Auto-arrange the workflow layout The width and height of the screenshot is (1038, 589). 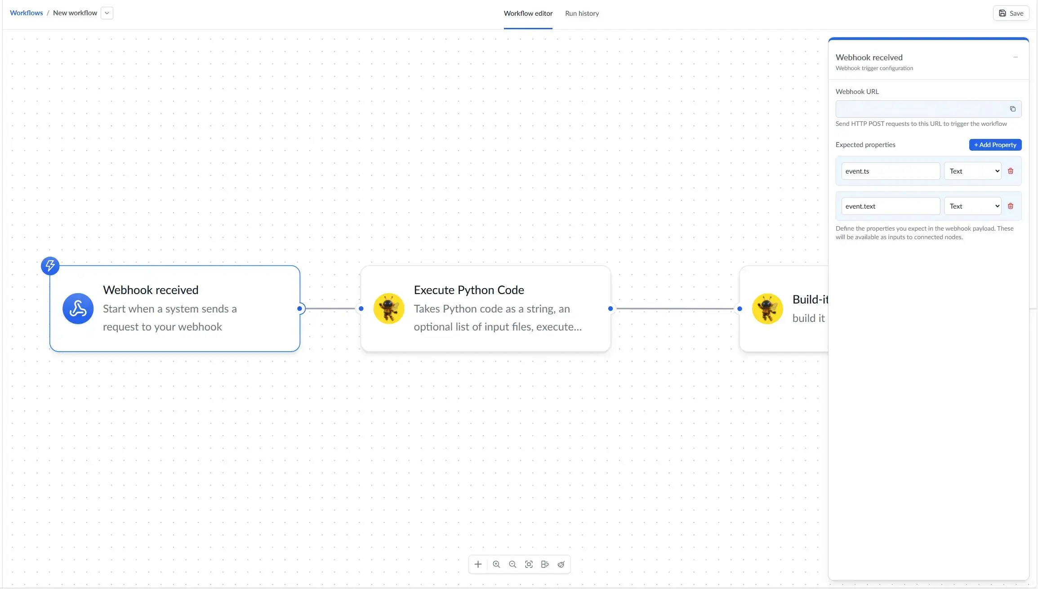[545, 564]
